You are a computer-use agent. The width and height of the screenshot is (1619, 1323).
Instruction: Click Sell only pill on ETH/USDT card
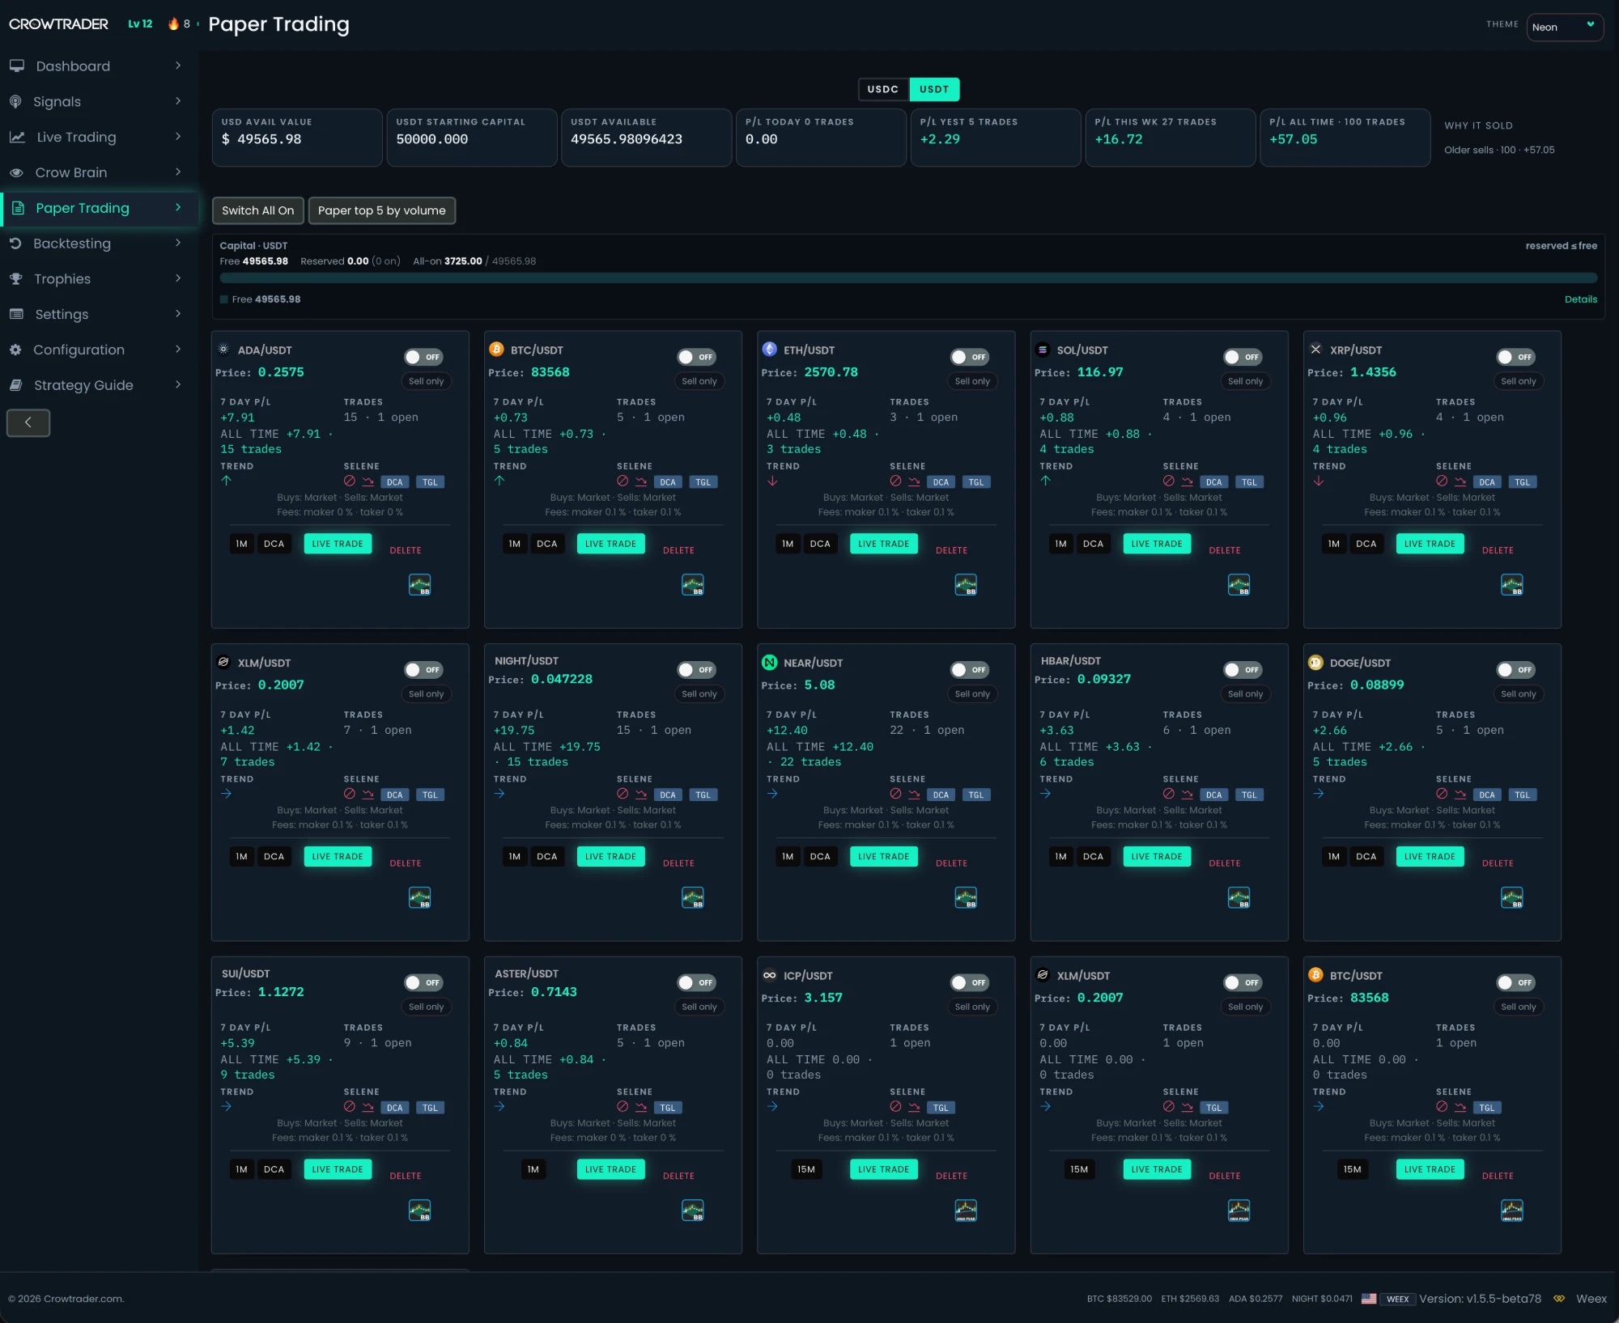point(971,381)
